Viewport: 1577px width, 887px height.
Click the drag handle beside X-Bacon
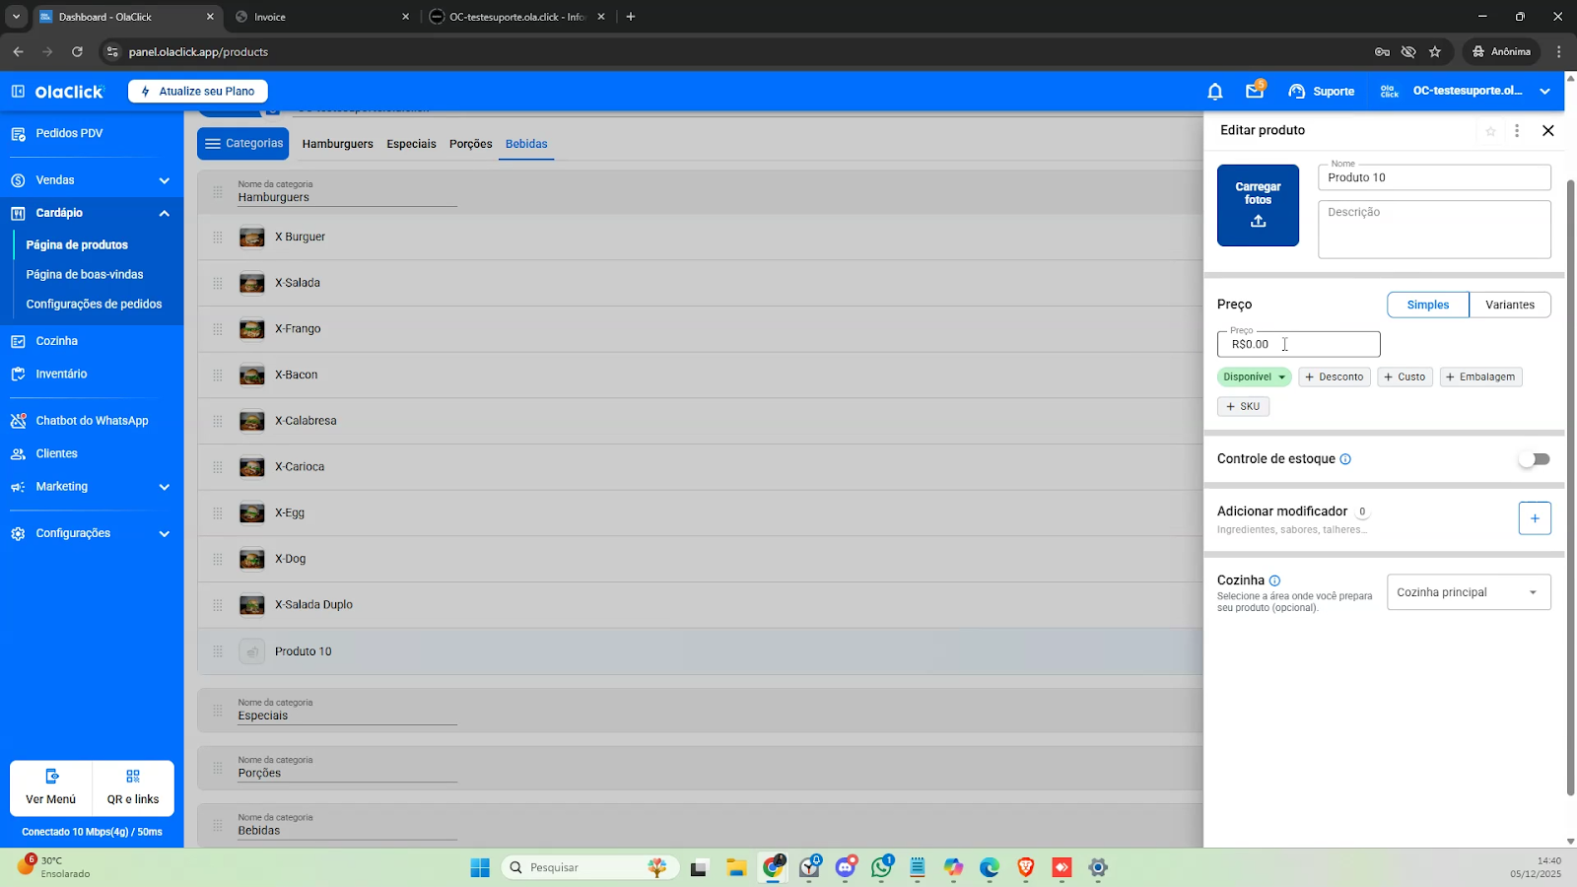tap(218, 375)
